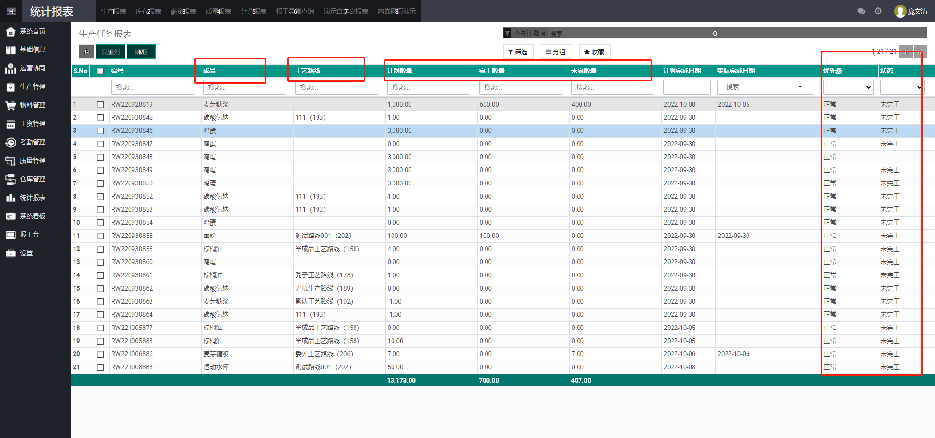Screen dimensions: 935x438
Task: Click the system home icon in sidebar
Action: [x=11, y=32]
